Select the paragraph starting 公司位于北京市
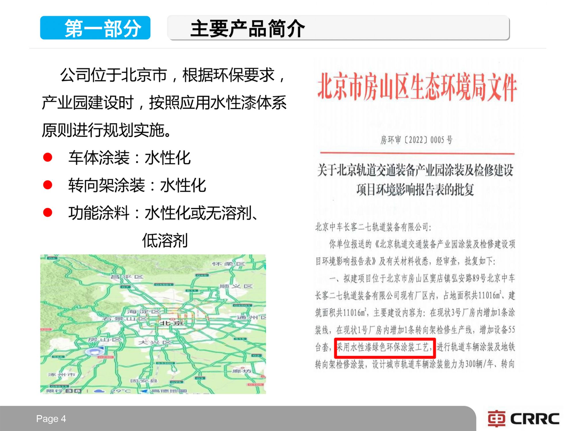575x431 pixels. (164, 103)
